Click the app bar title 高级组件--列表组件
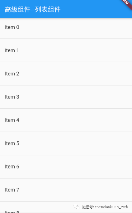Image resolution: width=132 pixels, height=213 pixels. click(33, 9)
